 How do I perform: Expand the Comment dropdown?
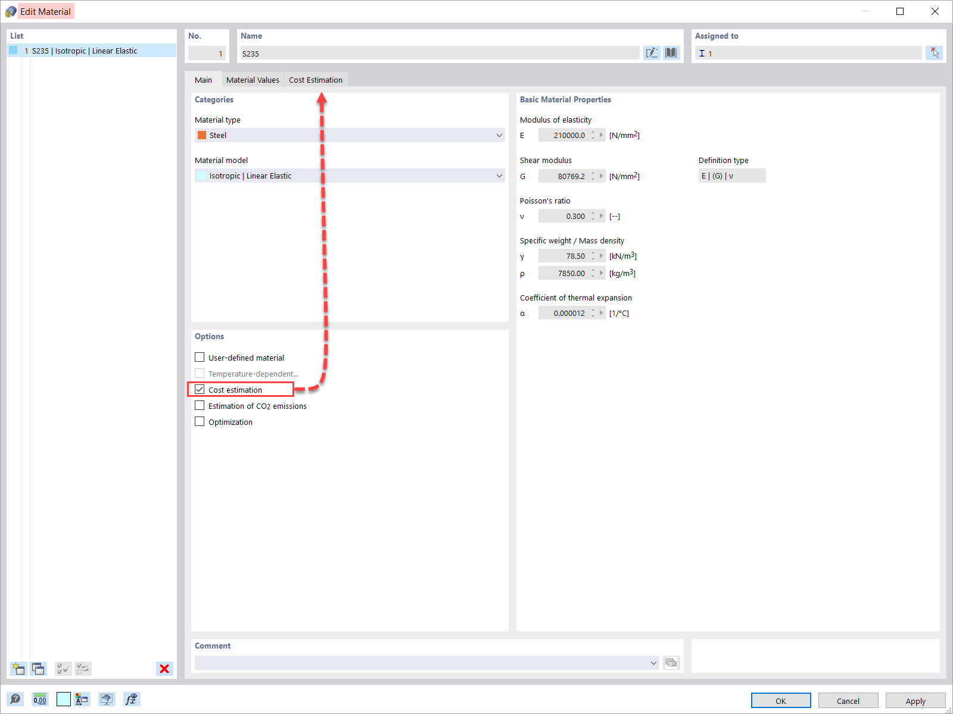pos(653,662)
